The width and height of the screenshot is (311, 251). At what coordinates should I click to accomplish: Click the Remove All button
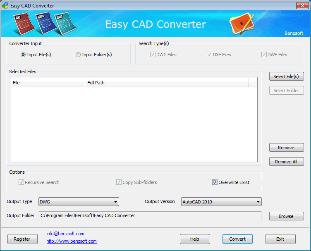pyautogui.click(x=287, y=162)
